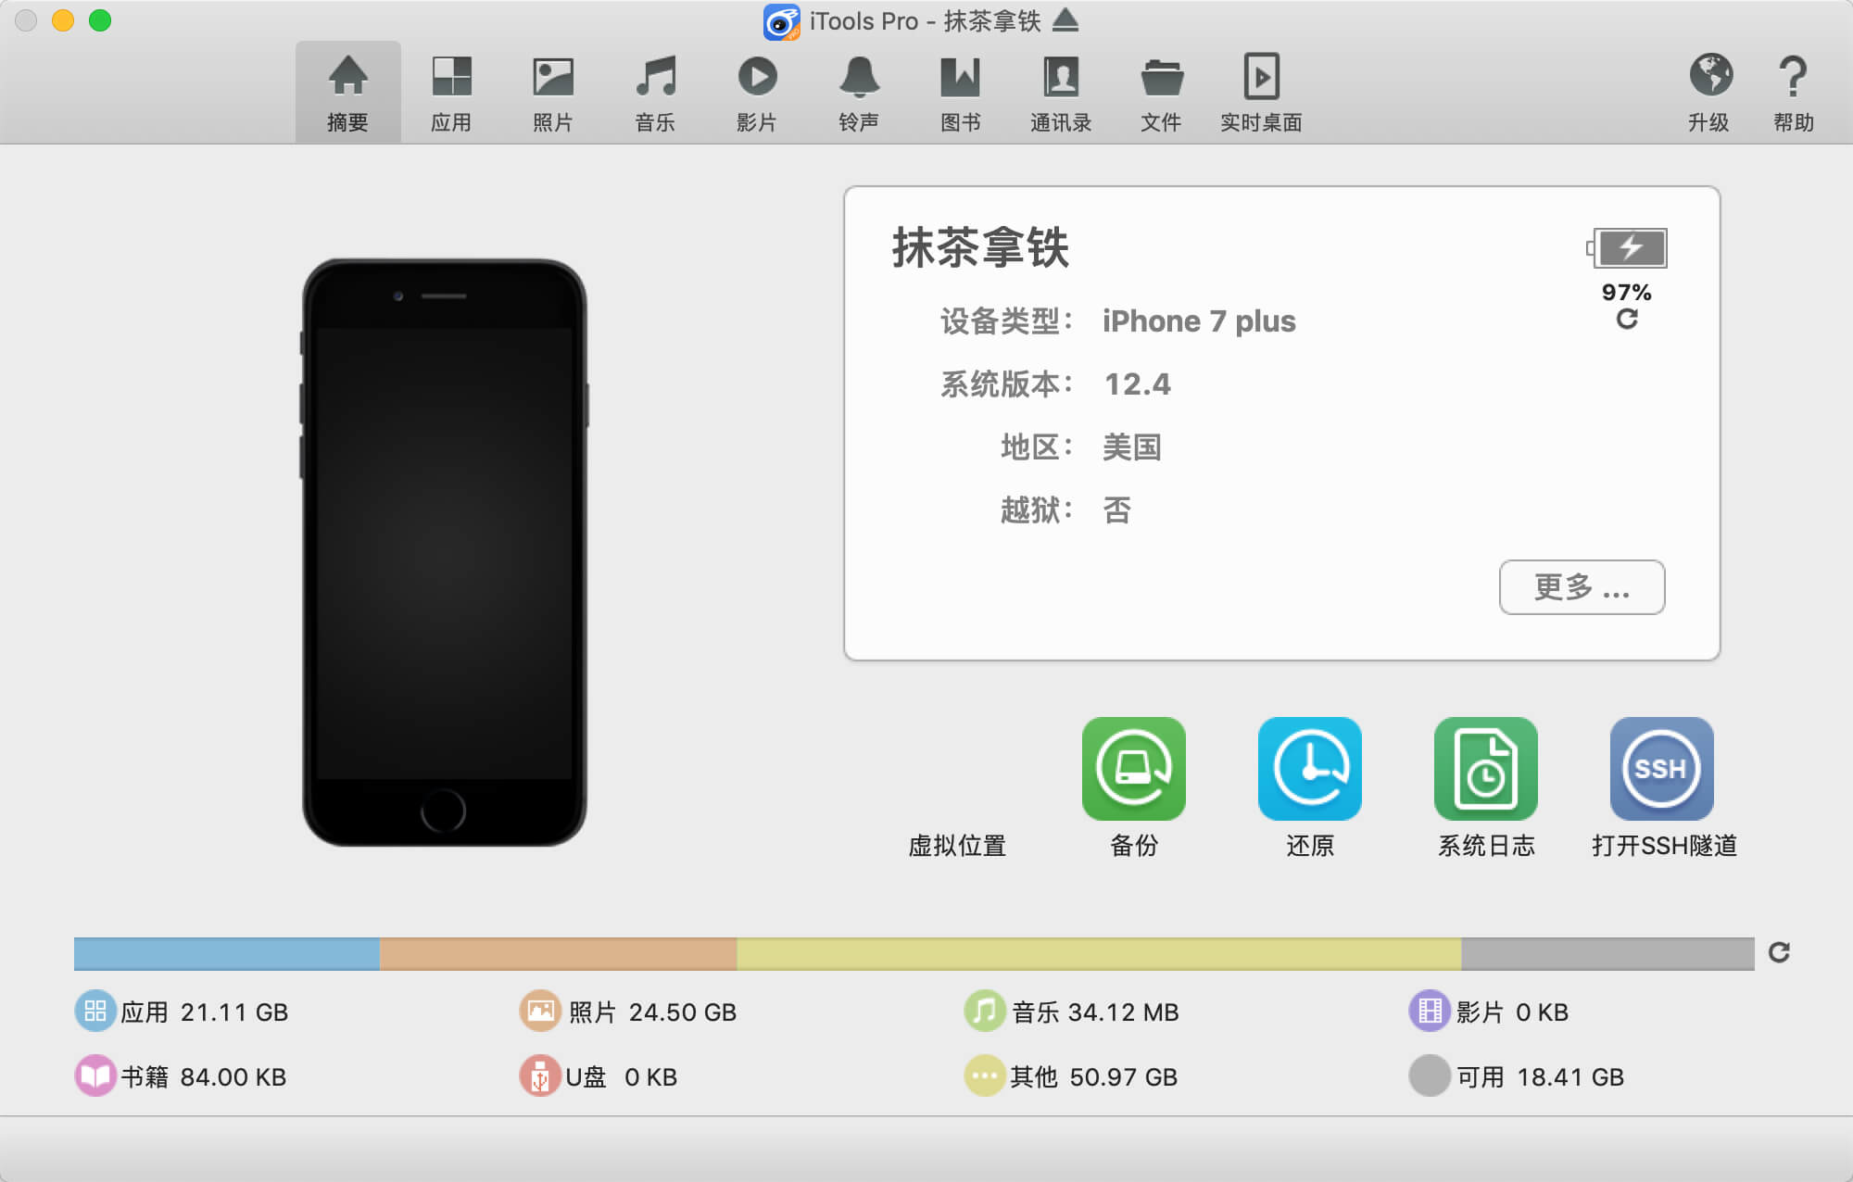Select the iPhone 7 plus device type text

click(x=1199, y=321)
